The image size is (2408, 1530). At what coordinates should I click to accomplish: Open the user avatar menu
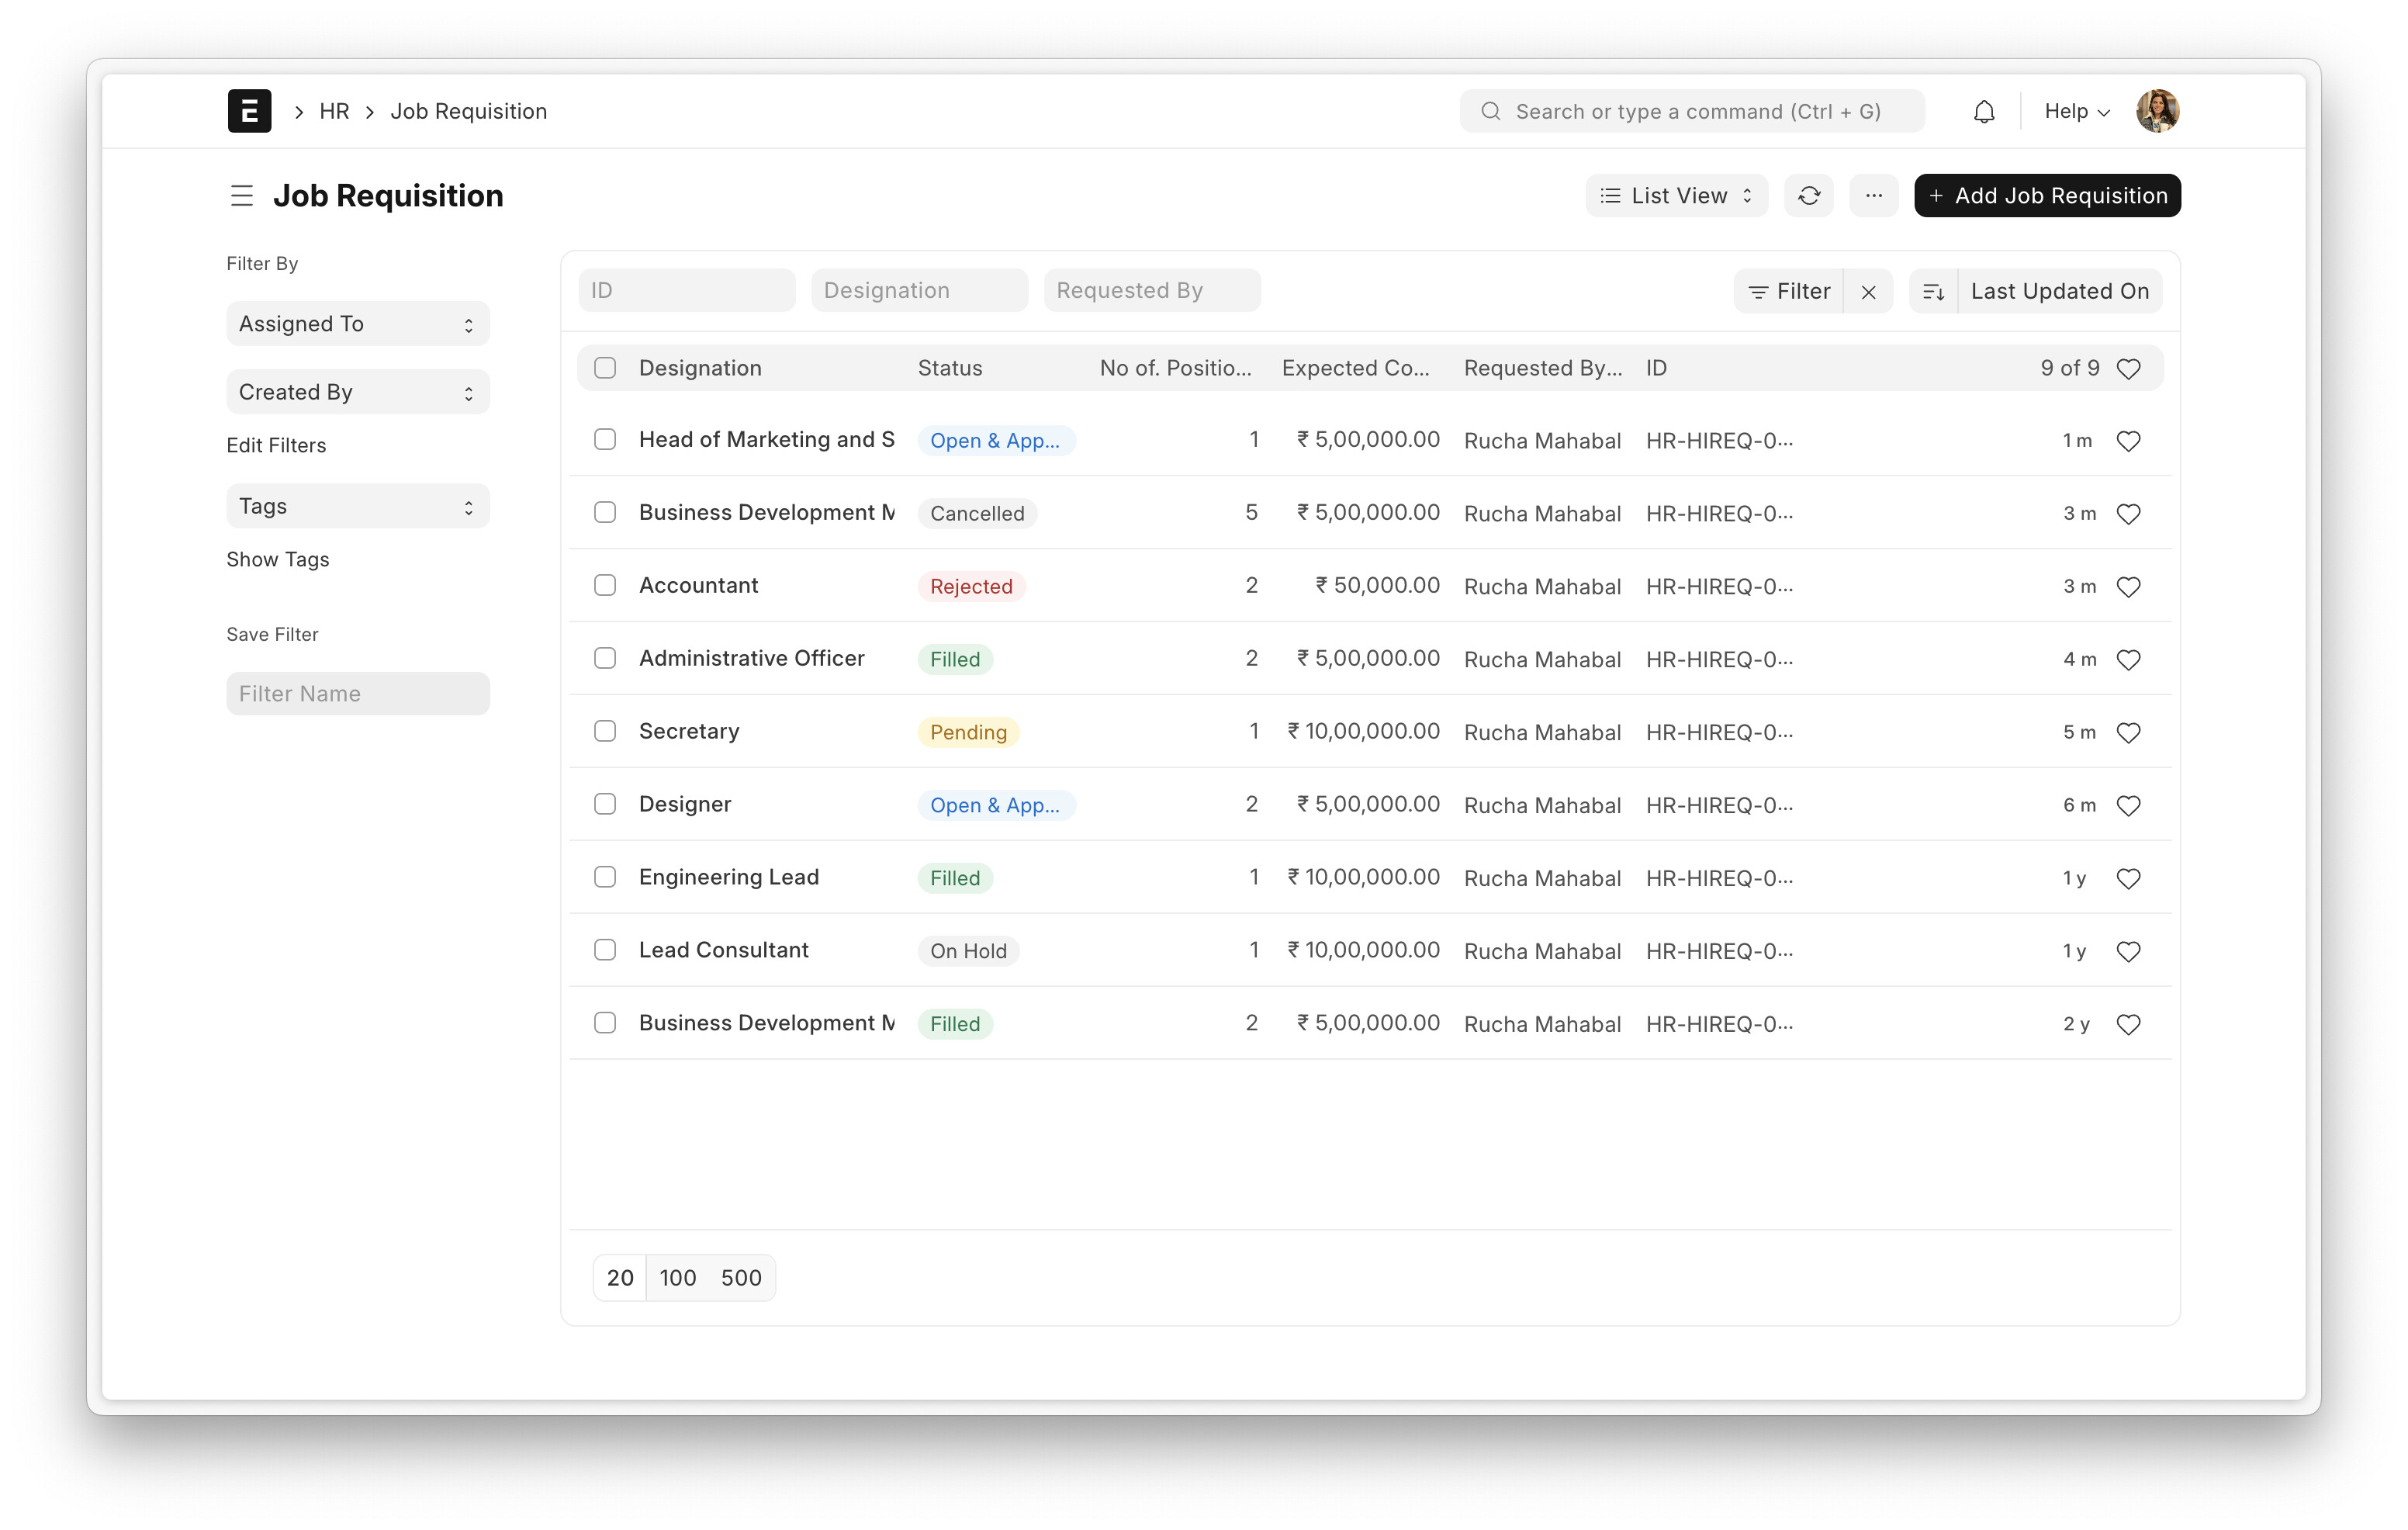pyautogui.click(x=2157, y=111)
